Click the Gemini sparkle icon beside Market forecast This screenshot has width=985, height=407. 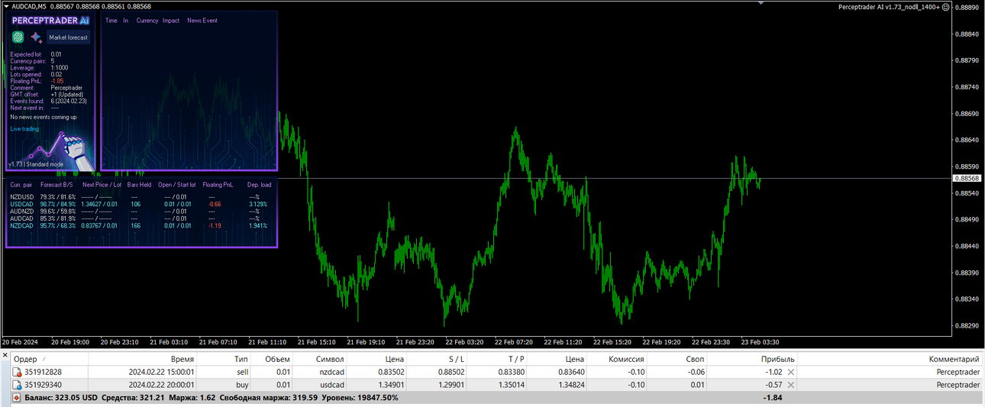pos(36,37)
